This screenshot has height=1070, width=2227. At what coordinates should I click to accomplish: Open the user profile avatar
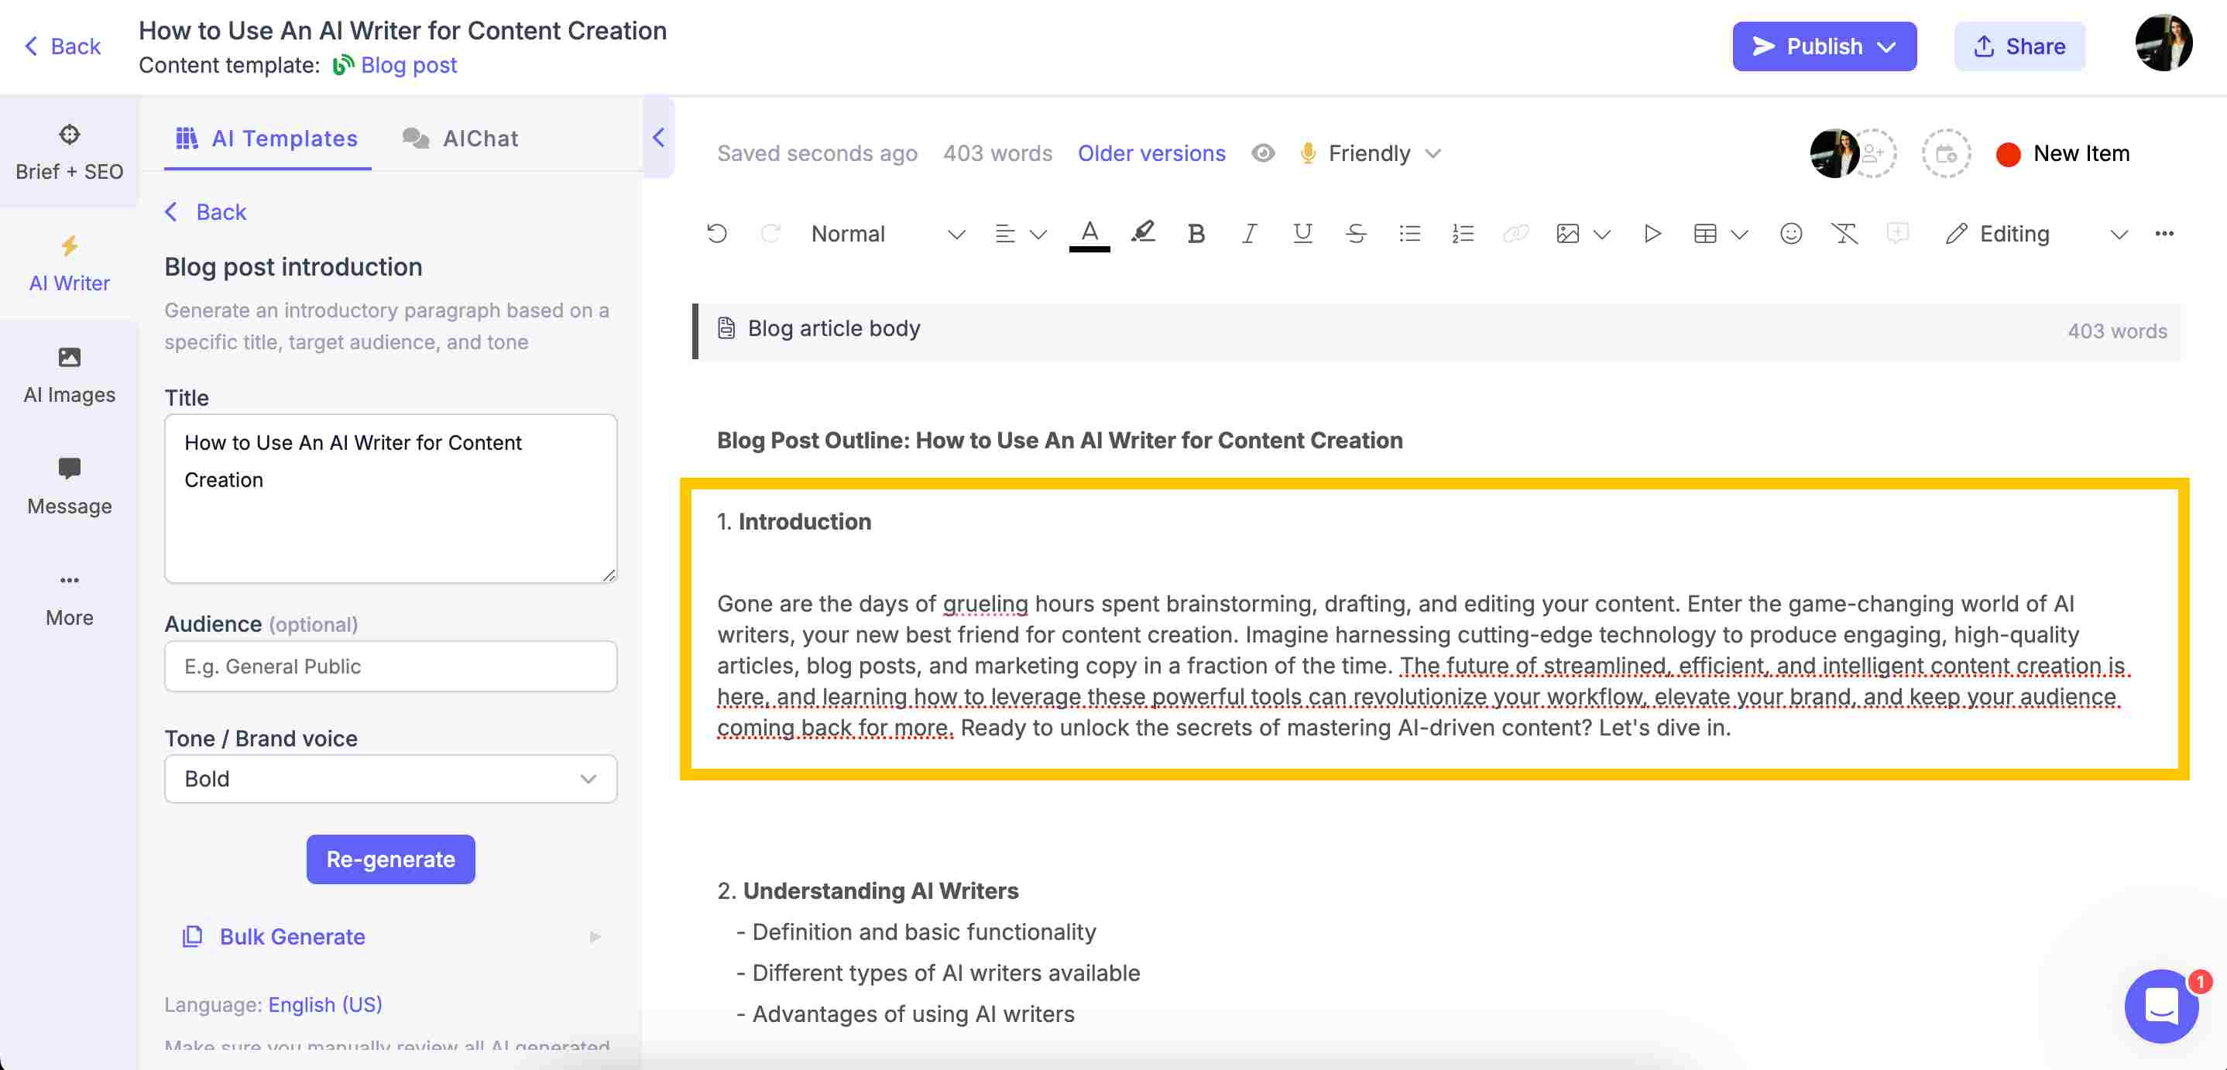[x=2162, y=43]
